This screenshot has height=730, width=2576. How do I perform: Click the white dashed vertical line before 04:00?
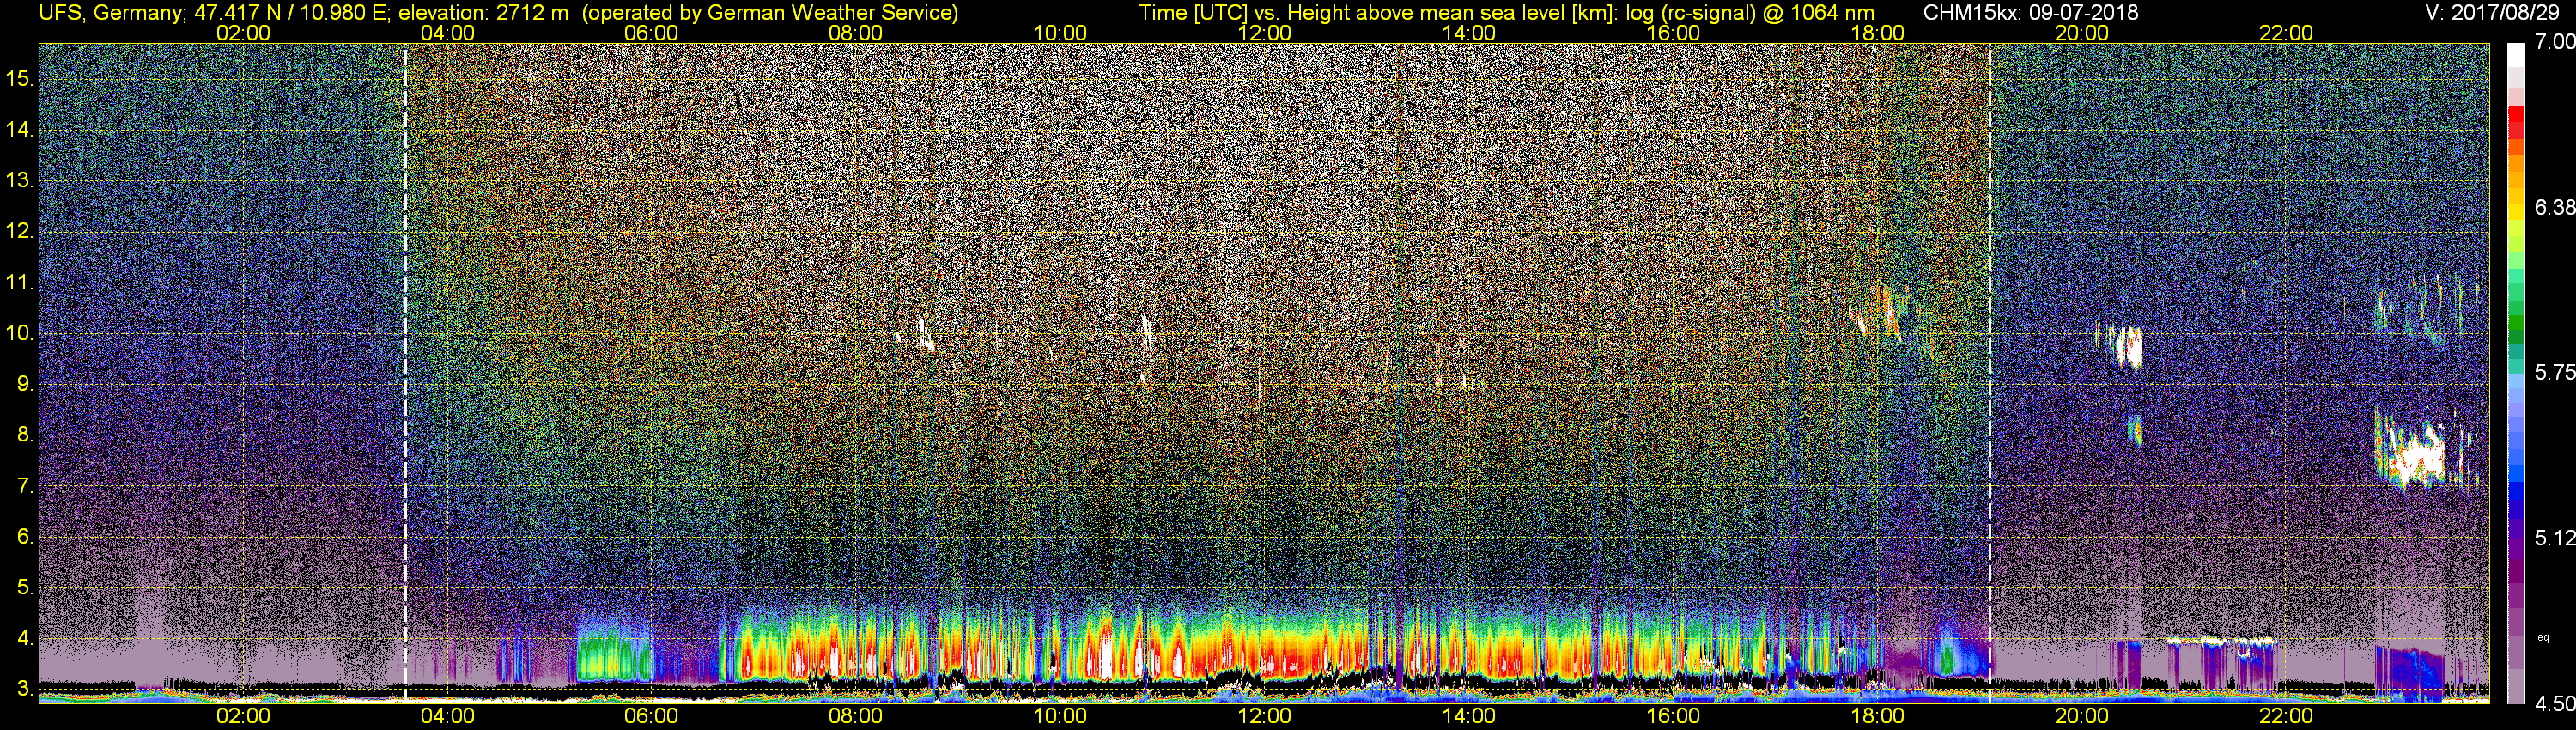point(405,373)
